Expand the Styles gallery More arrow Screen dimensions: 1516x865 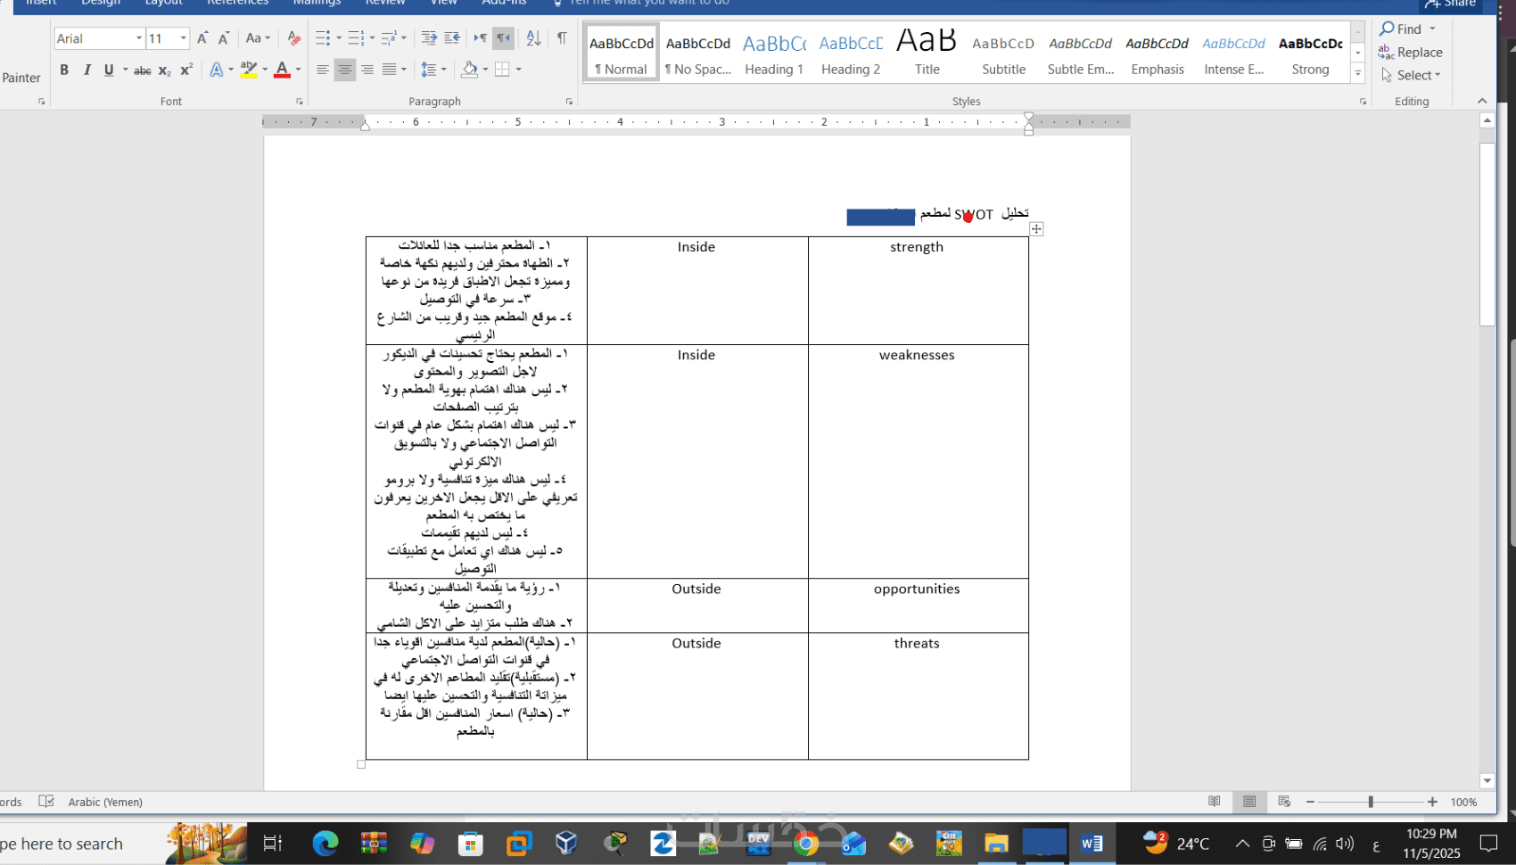[x=1358, y=74]
